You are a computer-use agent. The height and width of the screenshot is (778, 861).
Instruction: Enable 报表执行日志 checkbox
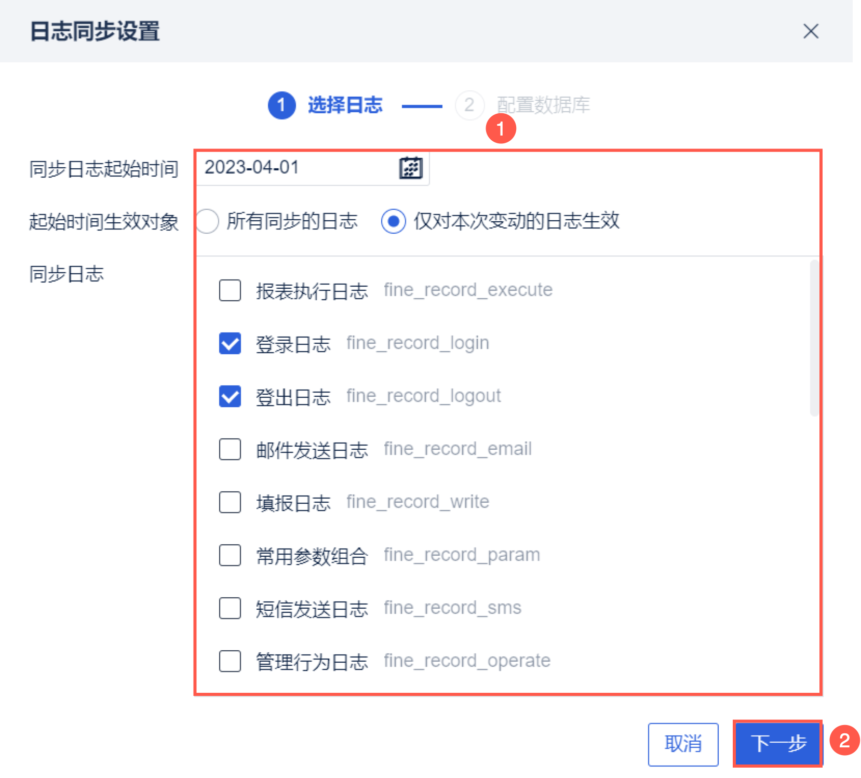(x=230, y=290)
